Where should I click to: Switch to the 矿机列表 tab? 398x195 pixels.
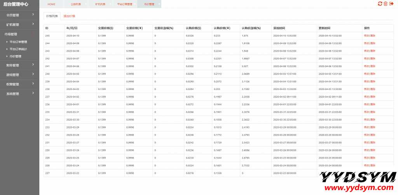(100, 4)
